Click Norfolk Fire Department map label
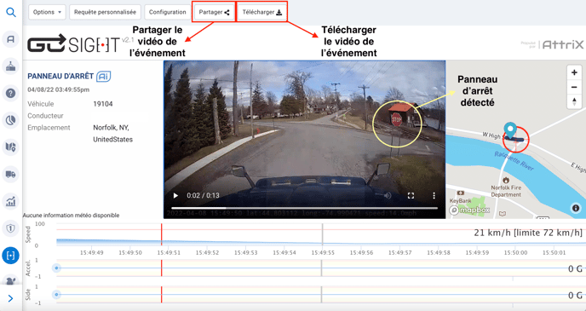Screen dimensions: 586x311 (506, 191)
